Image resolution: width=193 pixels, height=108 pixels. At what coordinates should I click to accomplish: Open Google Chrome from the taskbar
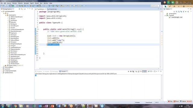point(15,106)
